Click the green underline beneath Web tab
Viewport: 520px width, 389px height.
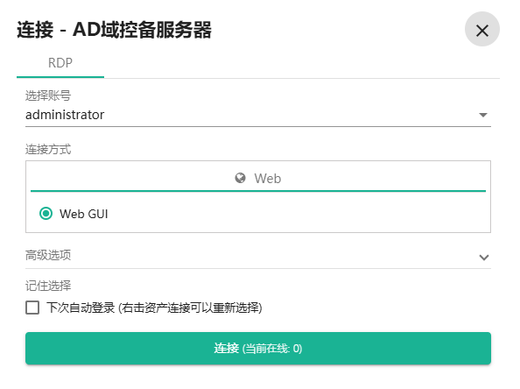258,191
